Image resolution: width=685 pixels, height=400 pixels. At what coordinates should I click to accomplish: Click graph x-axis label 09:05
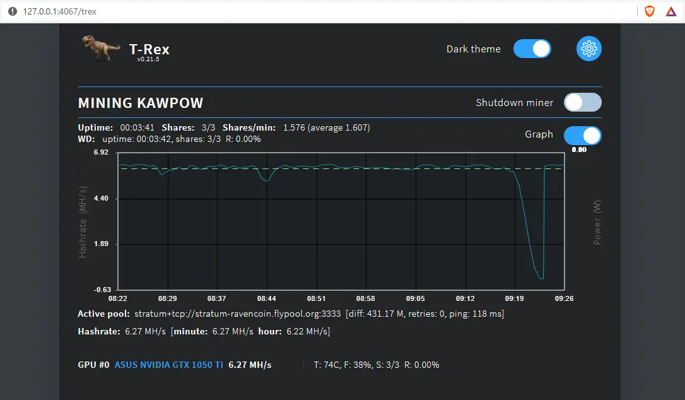(x=416, y=298)
